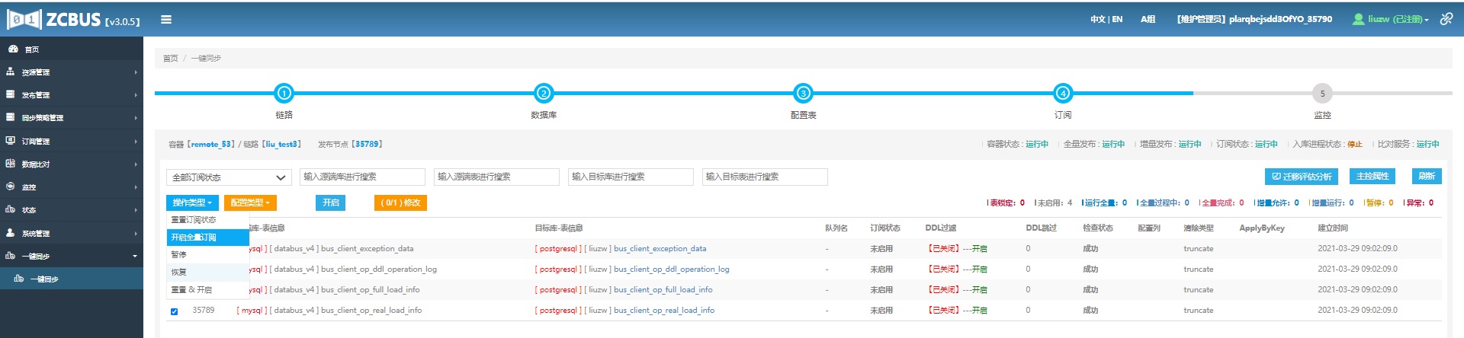Click the link icon in top-right corner
This screenshot has height=338, width=1464.
coord(1446,19)
